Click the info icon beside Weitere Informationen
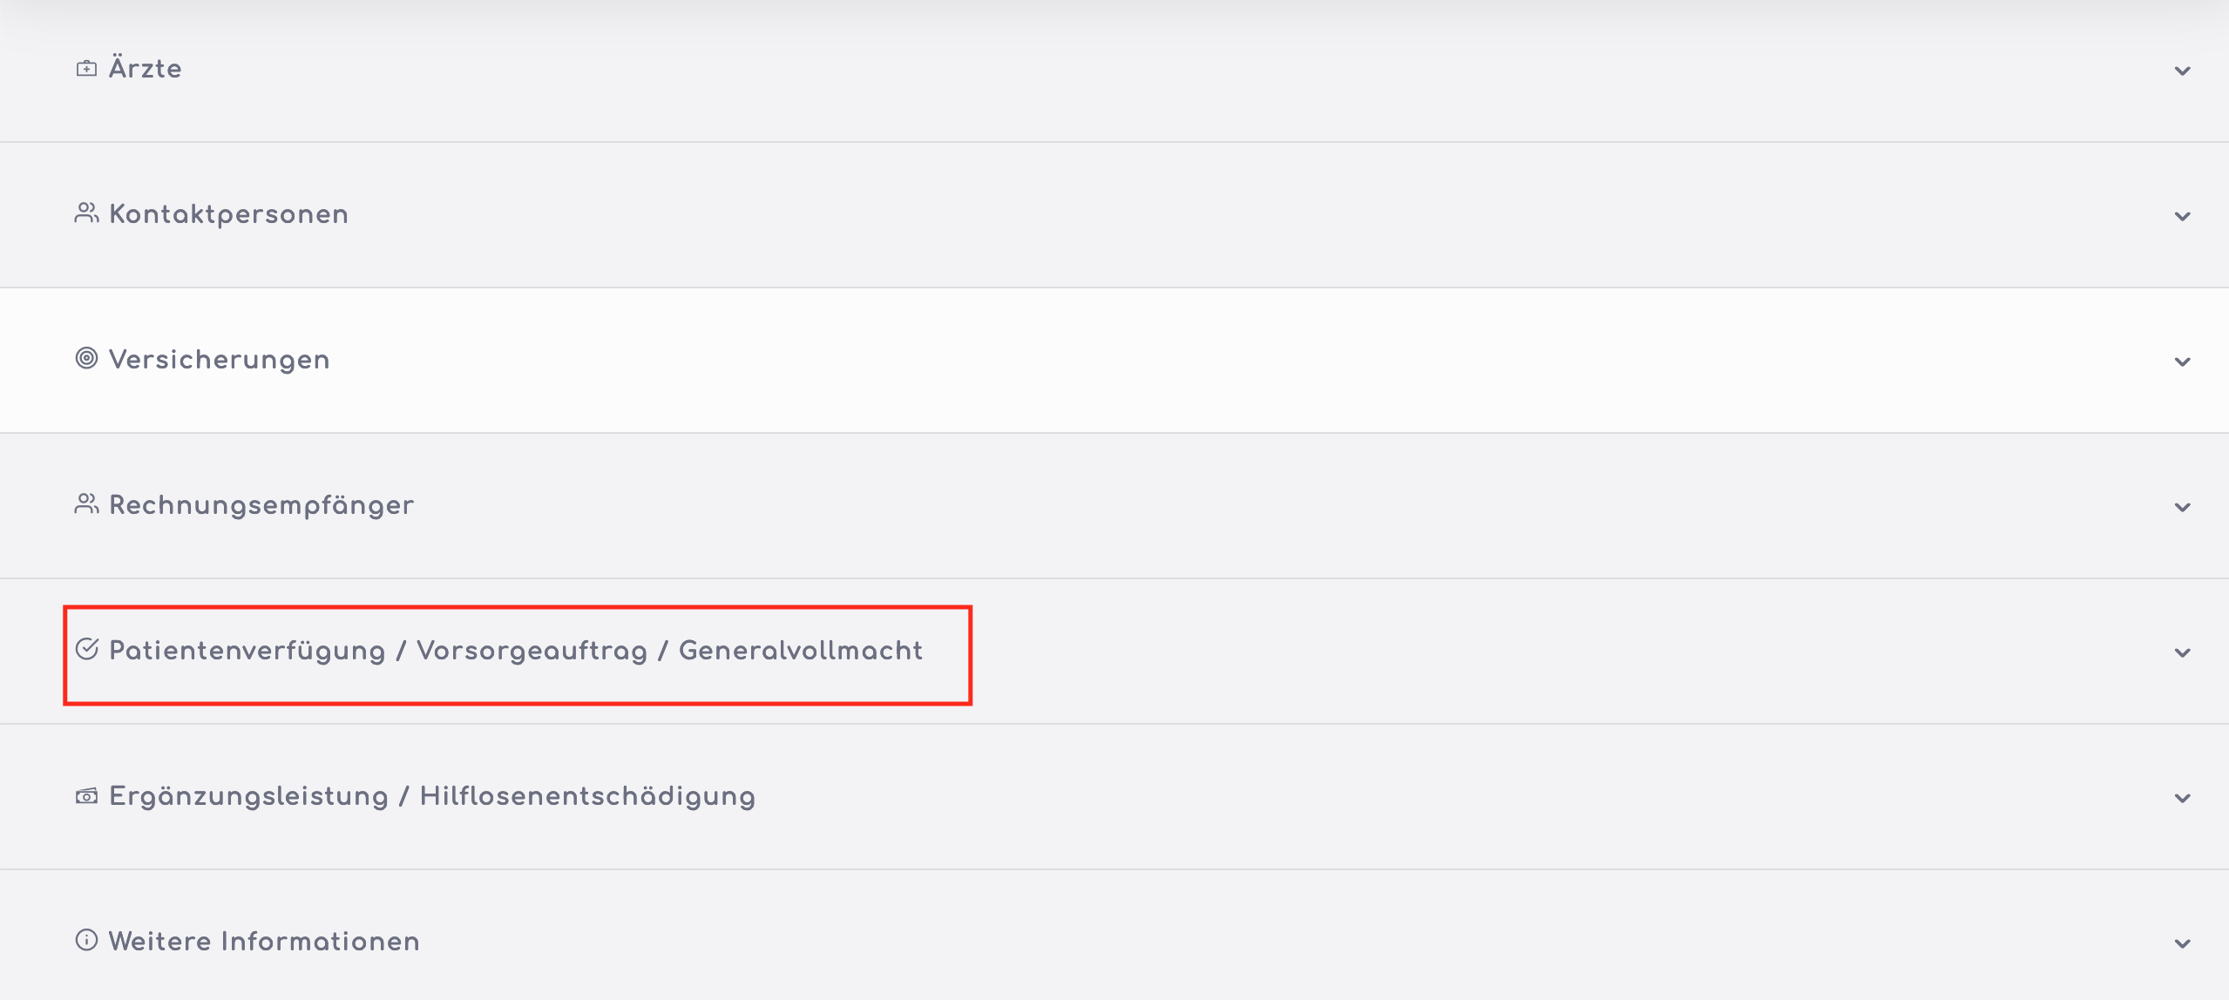The height and width of the screenshot is (1000, 2229). coord(86,940)
